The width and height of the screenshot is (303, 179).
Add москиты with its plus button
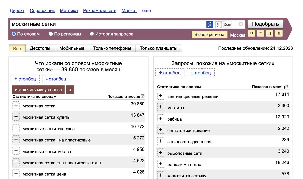click(161, 107)
